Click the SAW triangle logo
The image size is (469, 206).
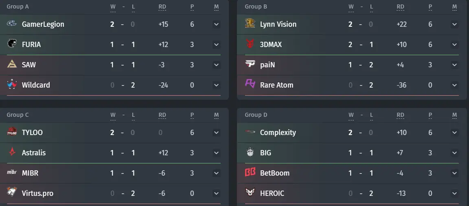click(x=12, y=64)
